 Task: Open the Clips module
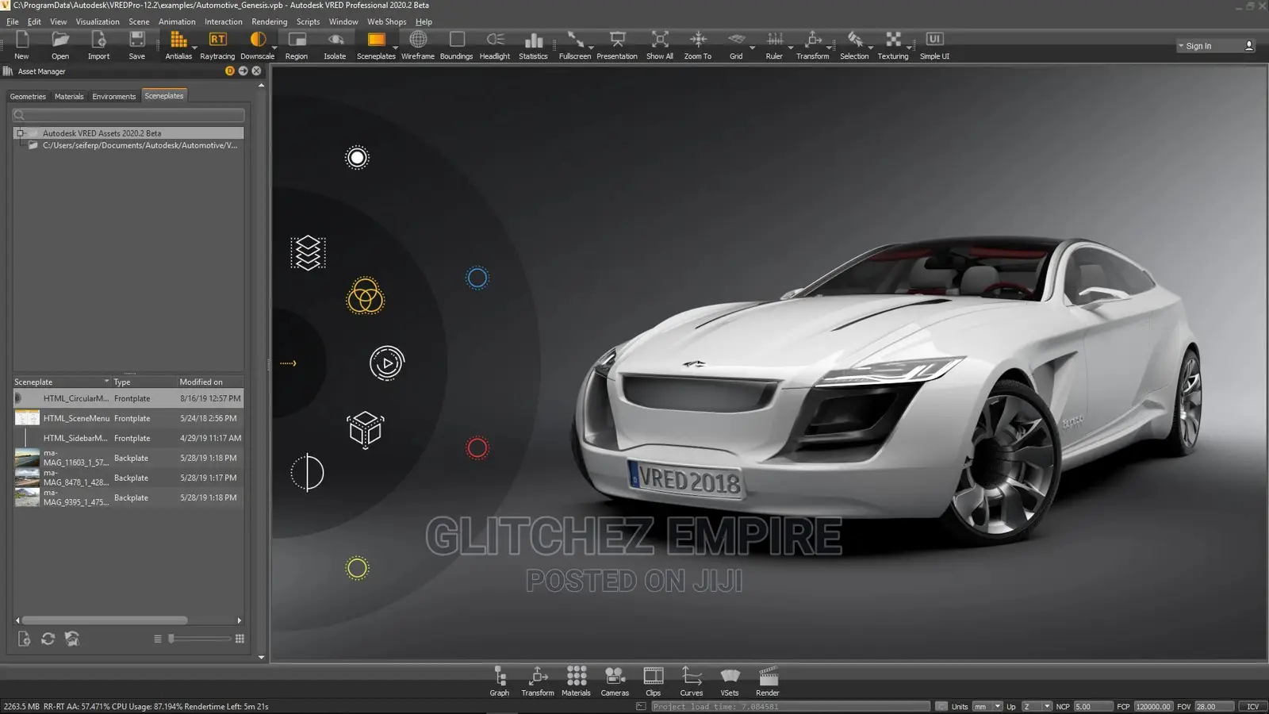pos(654,681)
